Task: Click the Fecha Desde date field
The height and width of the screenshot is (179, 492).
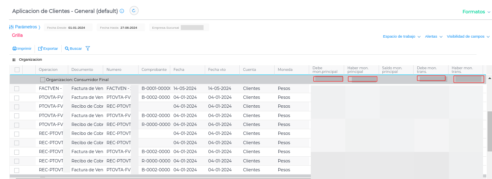Action: pos(76,28)
